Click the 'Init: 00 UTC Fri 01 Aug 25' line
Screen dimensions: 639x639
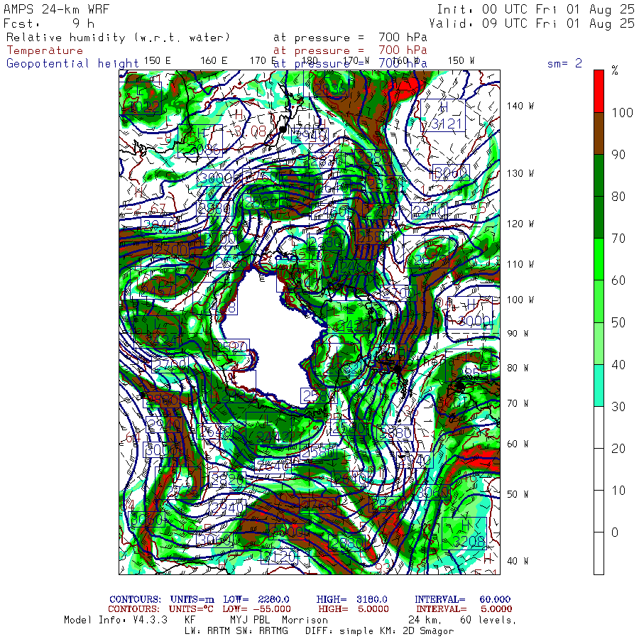pyautogui.click(x=535, y=9)
